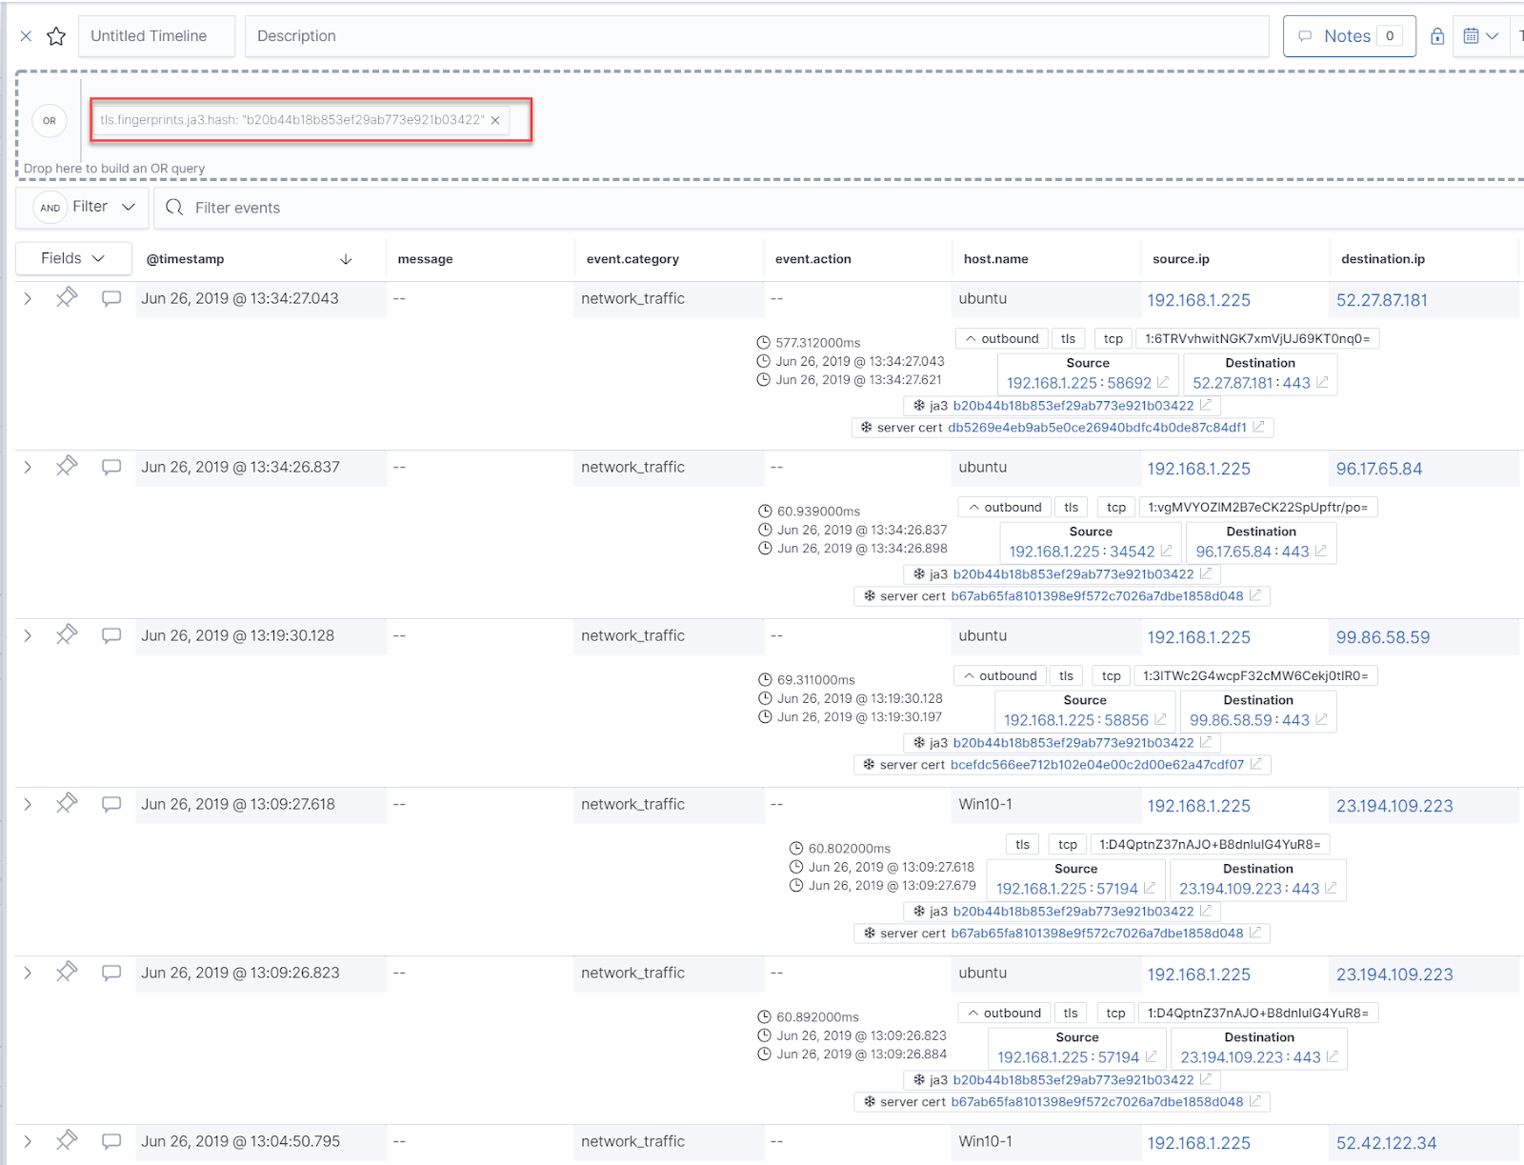Add note to the 13:34:26.837 event
The height and width of the screenshot is (1165, 1524).
coord(111,467)
